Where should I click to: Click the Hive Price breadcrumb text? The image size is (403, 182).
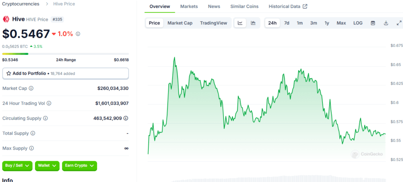pyautogui.click(x=64, y=4)
